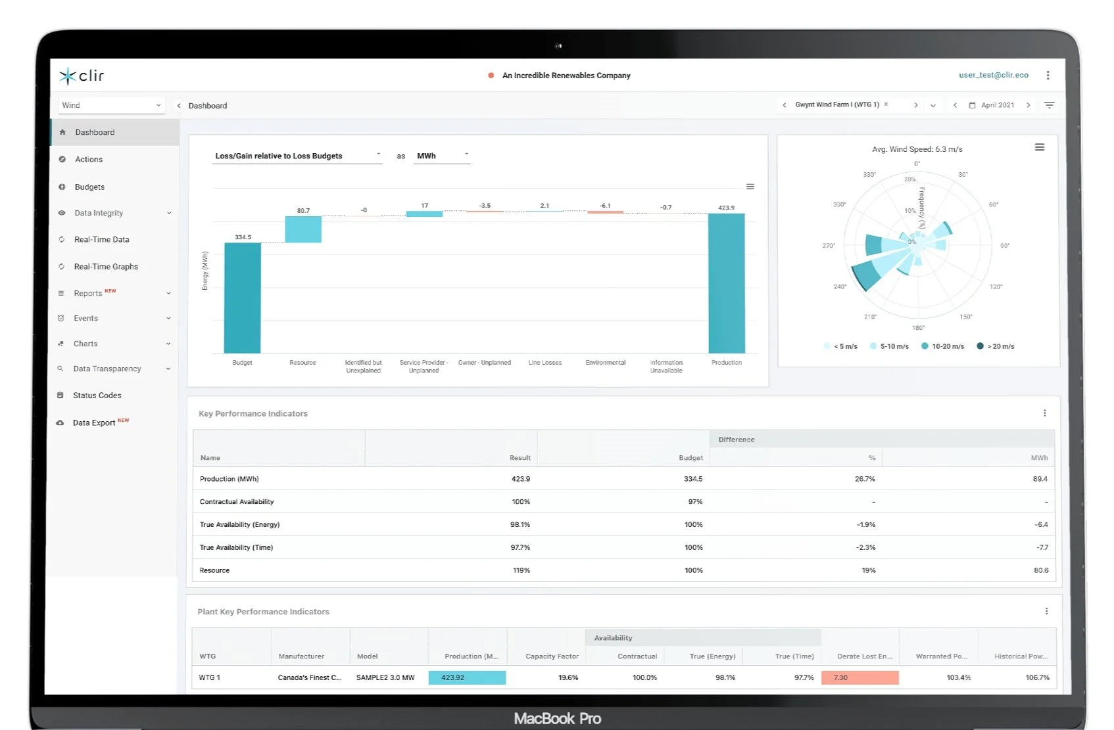Click the Budget bar in the waterfall chart

[x=243, y=298]
